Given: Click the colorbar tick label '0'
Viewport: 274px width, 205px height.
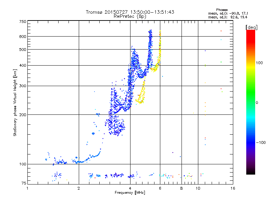Looking at the screenshot, I should 257,103.
